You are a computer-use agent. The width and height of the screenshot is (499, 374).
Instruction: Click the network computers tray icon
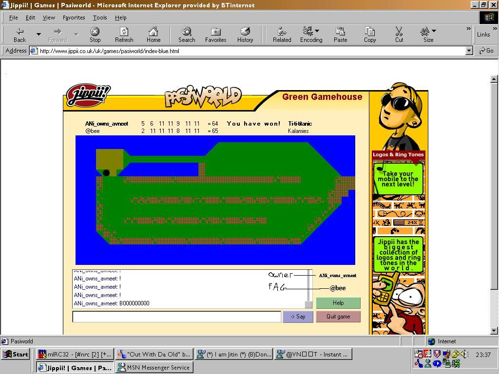446,363
